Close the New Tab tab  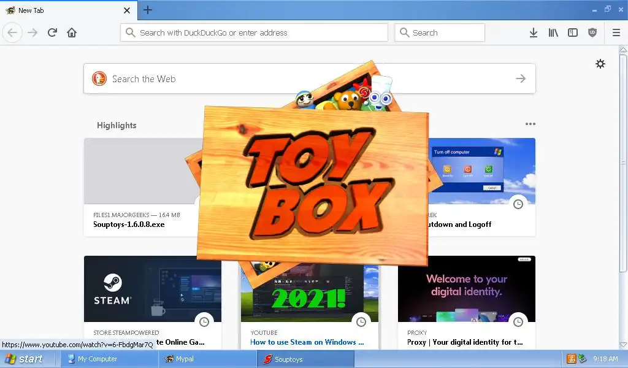pos(126,10)
